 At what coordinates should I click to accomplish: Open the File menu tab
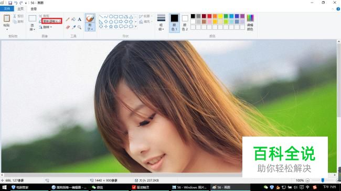click(x=7, y=9)
